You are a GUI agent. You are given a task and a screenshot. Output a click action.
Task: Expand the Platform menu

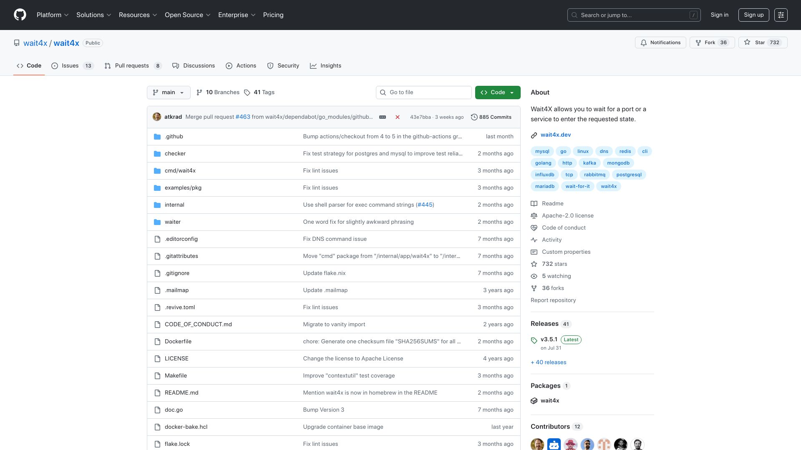pos(53,15)
